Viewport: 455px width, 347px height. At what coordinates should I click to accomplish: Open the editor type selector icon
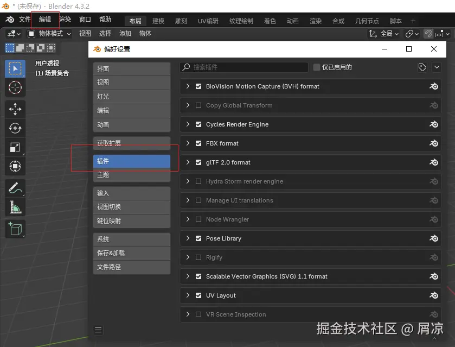pos(14,34)
